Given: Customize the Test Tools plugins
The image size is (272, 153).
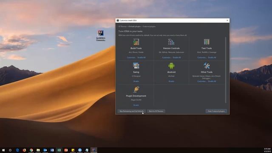Looking at the screenshot, I should click(202, 57).
